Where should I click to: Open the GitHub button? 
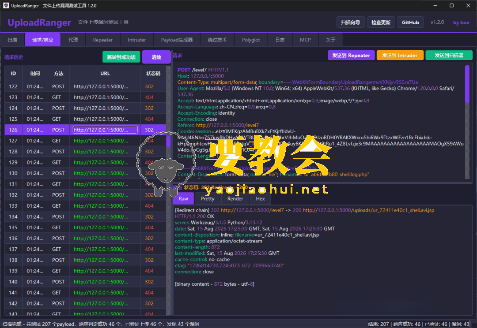410,22
